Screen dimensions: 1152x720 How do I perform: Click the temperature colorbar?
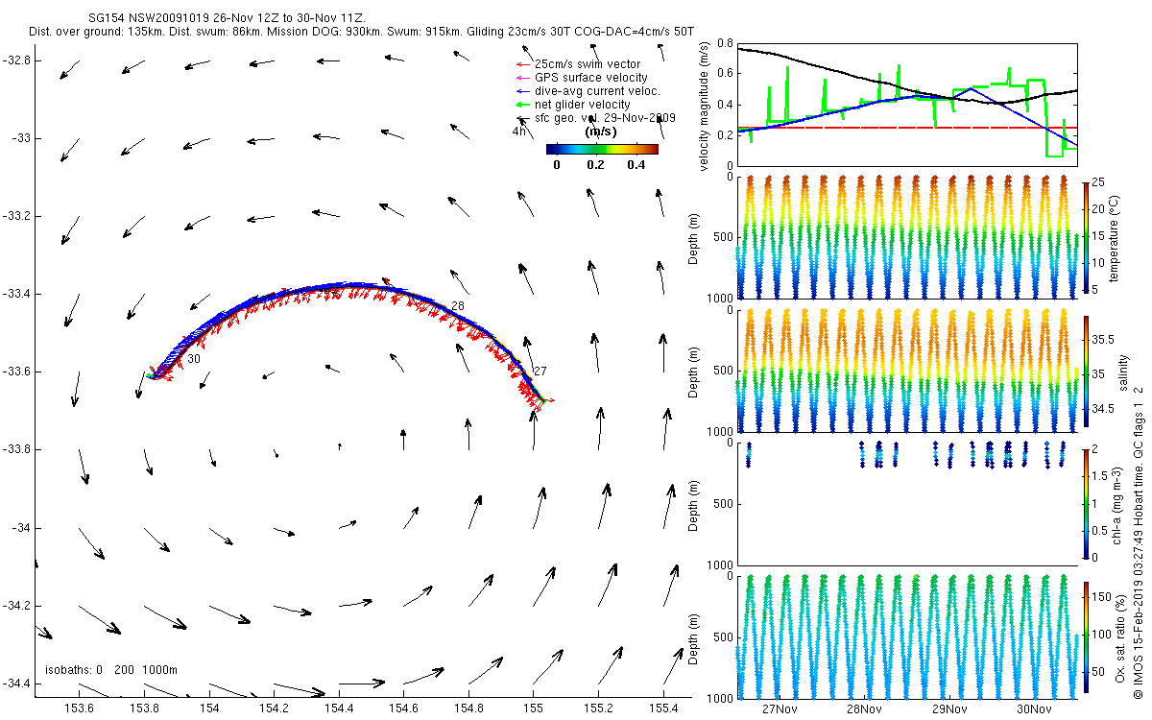1086,237
